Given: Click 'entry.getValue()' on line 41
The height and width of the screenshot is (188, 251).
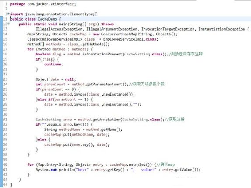Looking at the screenshot, I should [180, 170].
